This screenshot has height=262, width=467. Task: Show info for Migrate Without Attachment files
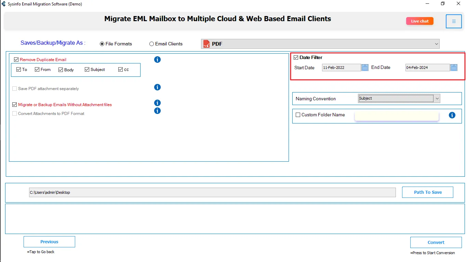point(157,103)
